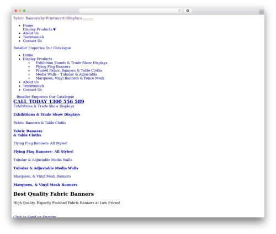Image resolution: width=276 pixels, height=234 pixels.
Task: Open Home link above the submenu-style Display Products
Action: point(28,55)
